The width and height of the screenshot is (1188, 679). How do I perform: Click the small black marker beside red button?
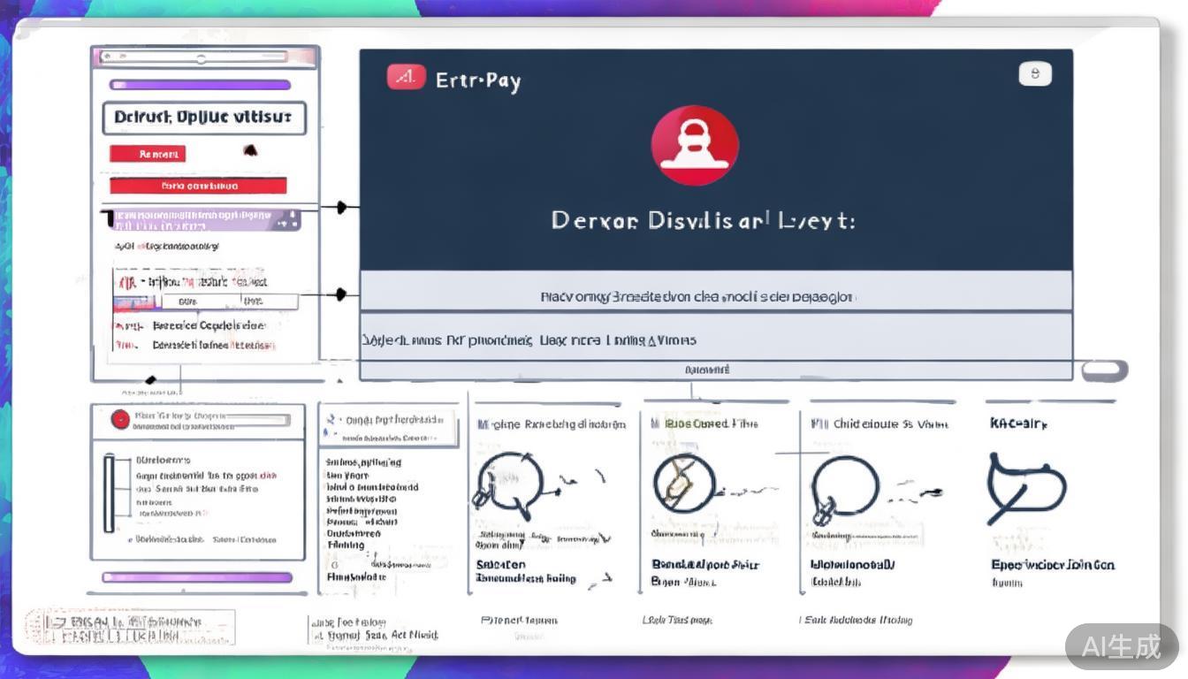(250, 151)
